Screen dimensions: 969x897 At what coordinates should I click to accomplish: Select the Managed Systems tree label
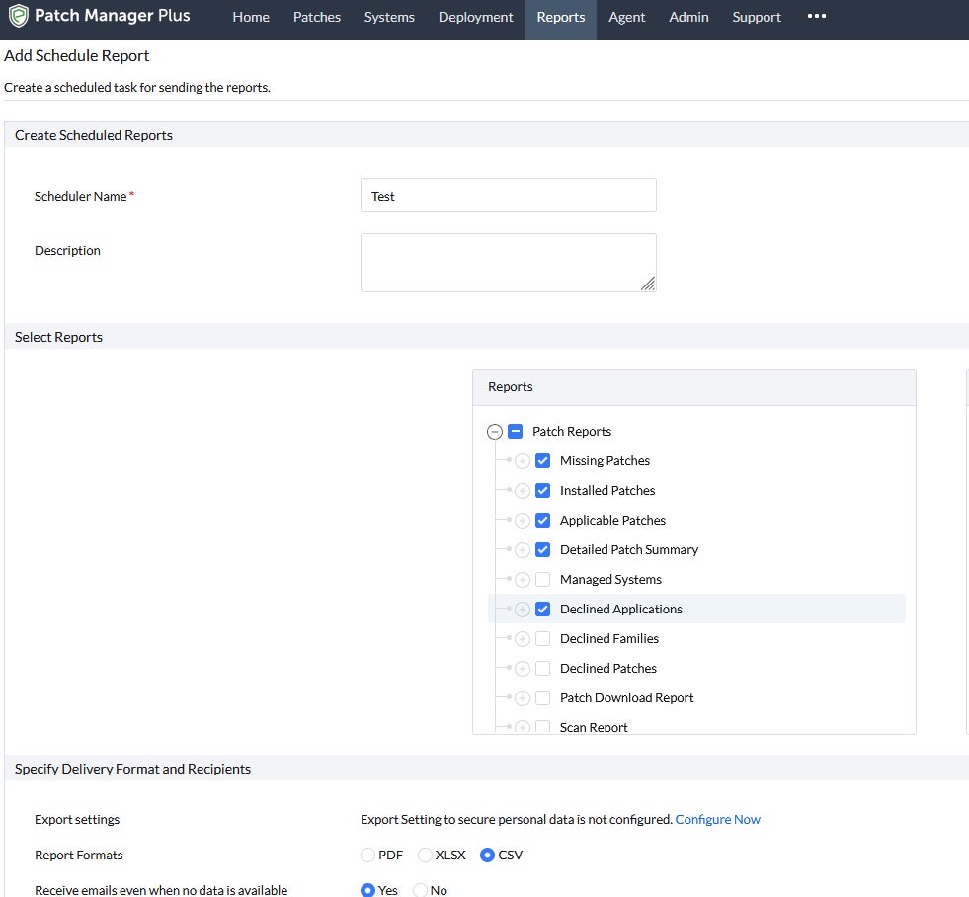(610, 580)
